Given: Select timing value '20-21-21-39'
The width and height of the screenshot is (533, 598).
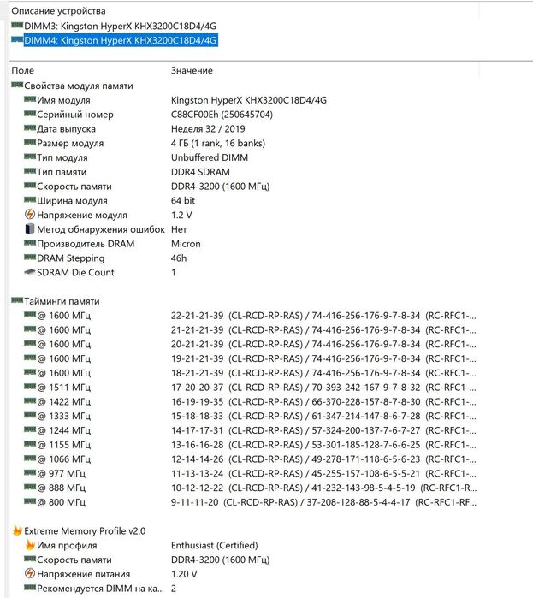Looking at the screenshot, I should pos(197,345).
